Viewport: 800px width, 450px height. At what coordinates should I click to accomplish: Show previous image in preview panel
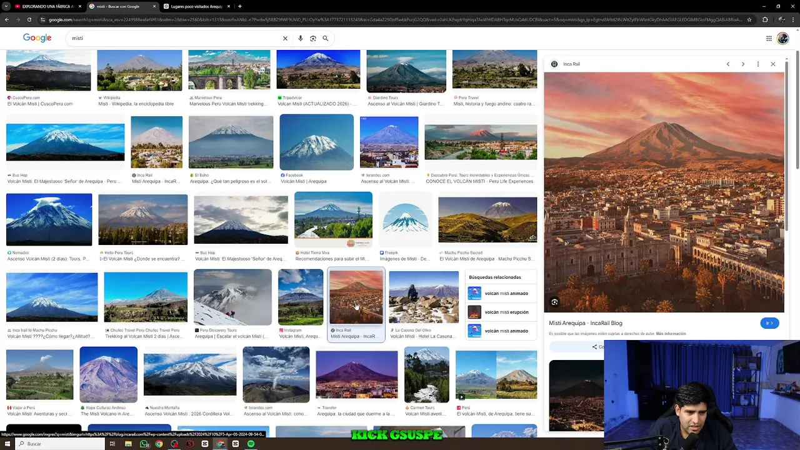[x=728, y=64]
